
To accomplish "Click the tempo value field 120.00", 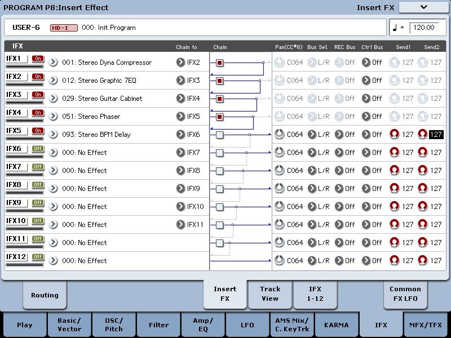I will click(x=423, y=27).
